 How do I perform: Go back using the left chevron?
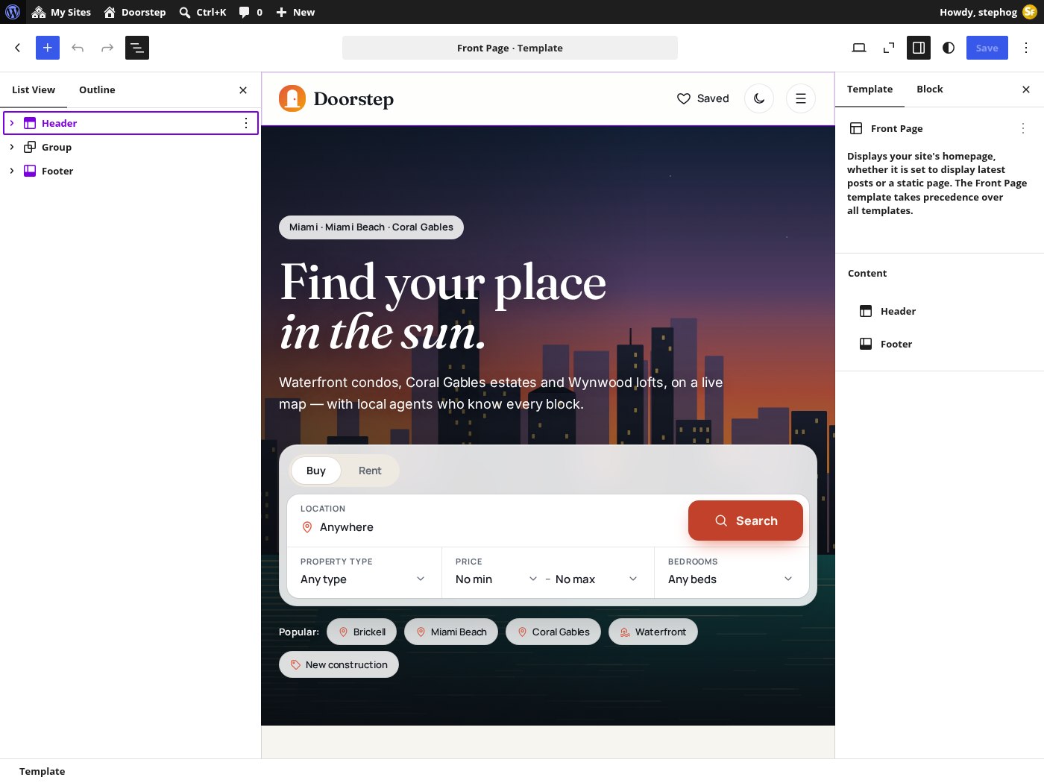[18, 48]
